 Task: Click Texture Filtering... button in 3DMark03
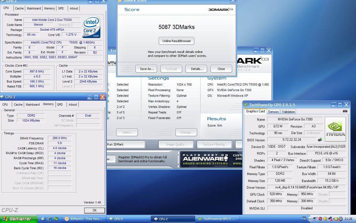point(215,144)
